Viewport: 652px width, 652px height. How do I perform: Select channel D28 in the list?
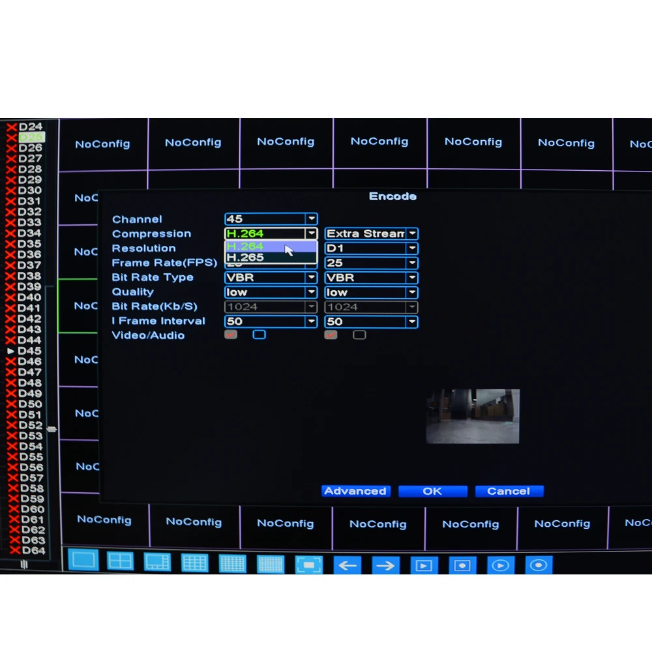30,170
